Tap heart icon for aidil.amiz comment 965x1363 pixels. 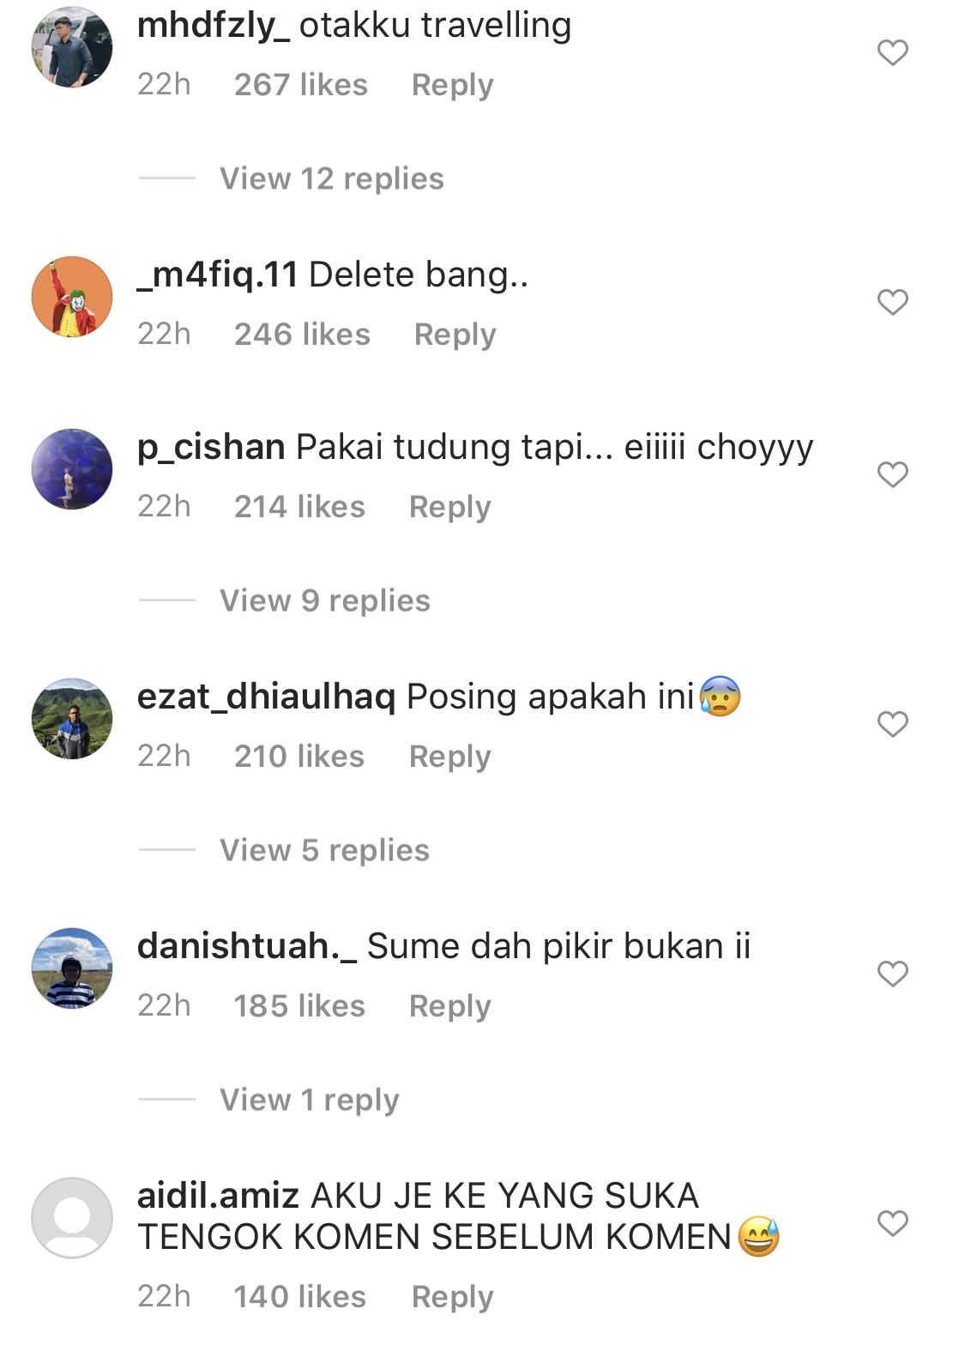pos(892,1223)
